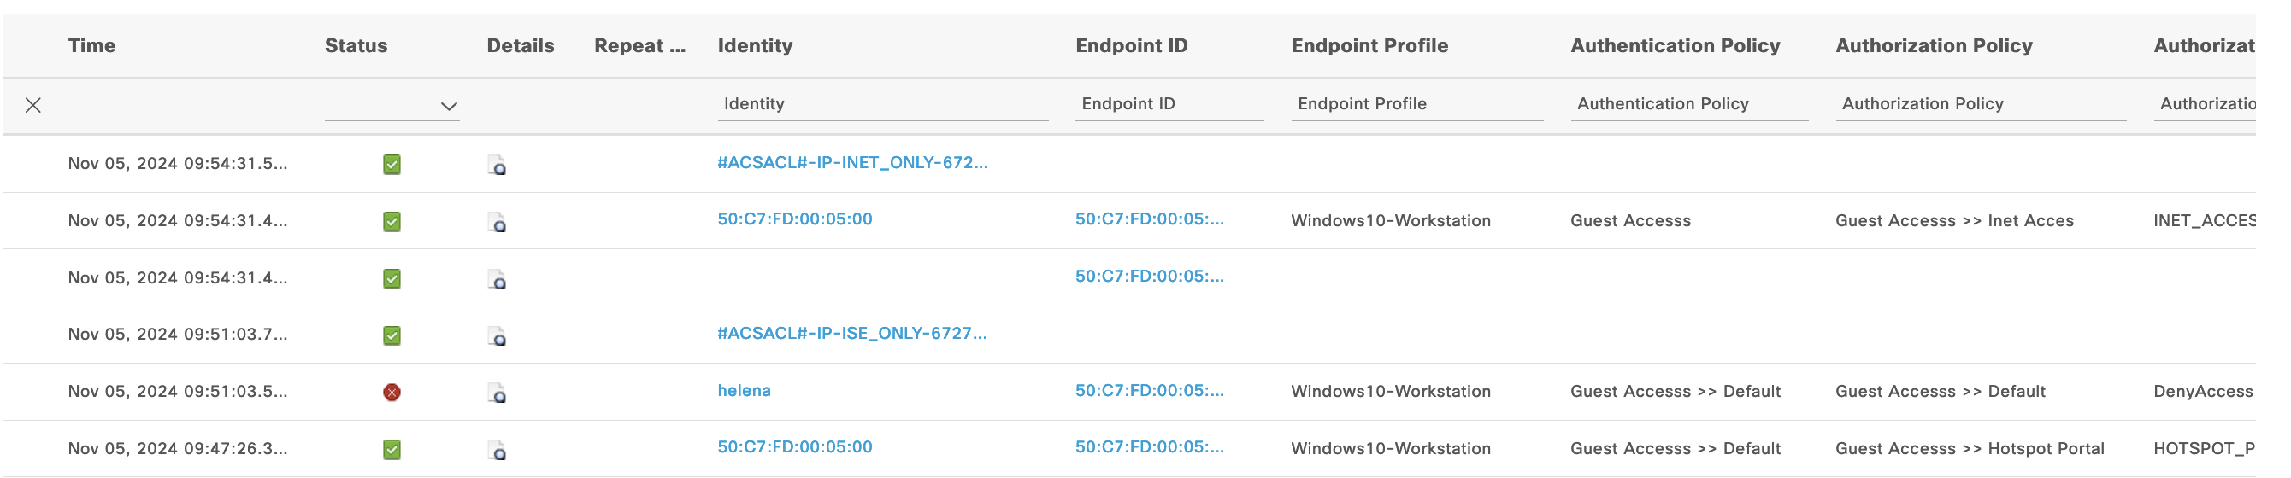Click the Authentication Policy filter field

[1688, 104]
